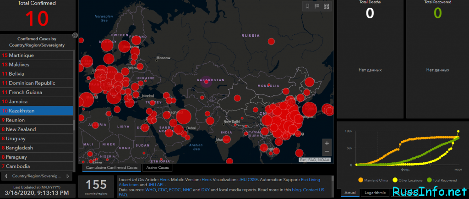Image resolution: width=469 pixels, height=199 pixels.
Task: Toggle the Total Recovered legend marker
Action: coord(429,180)
